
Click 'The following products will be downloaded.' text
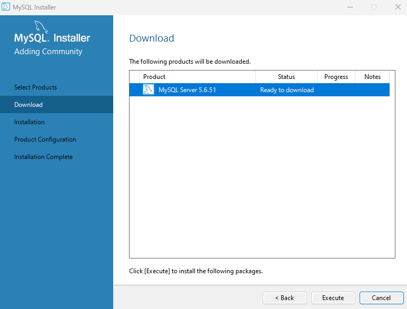pyautogui.click(x=190, y=62)
